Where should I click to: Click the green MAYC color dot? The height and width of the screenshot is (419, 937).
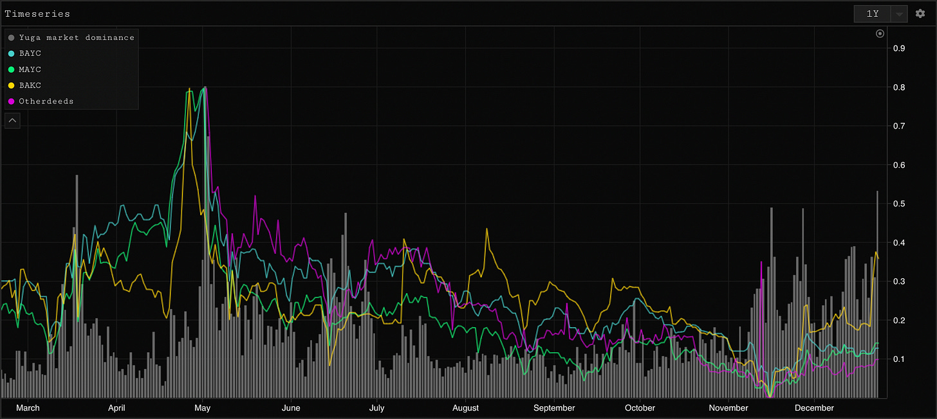pos(12,70)
